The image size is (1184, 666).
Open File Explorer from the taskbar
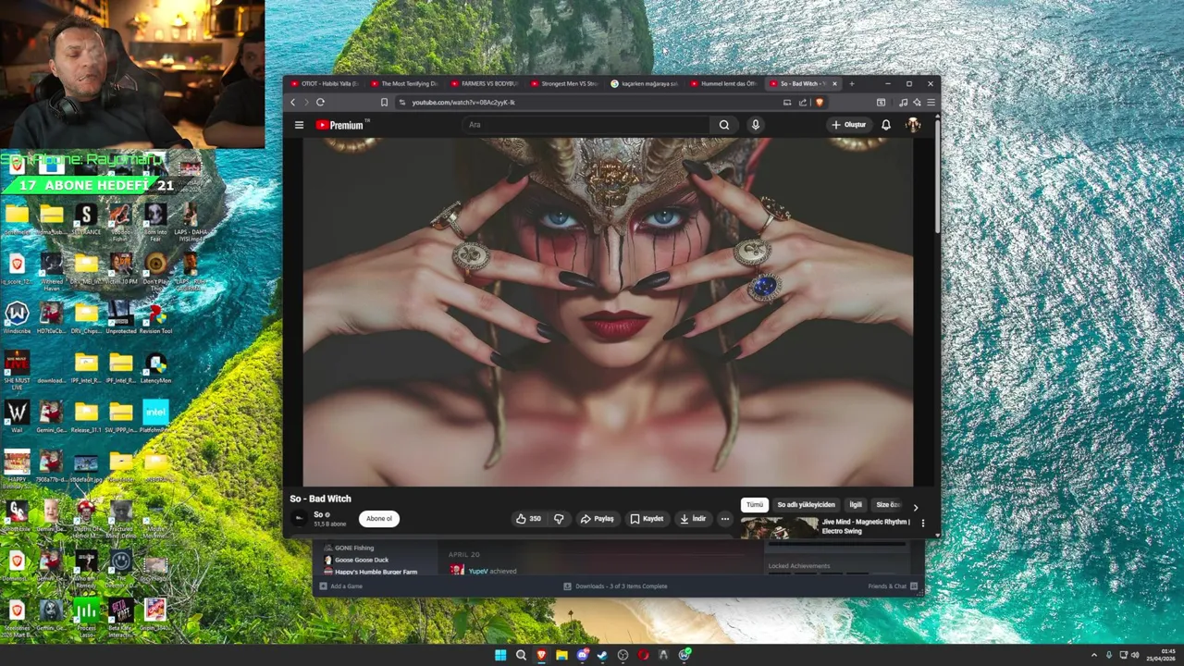pyautogui.click(x=561, y=655)
